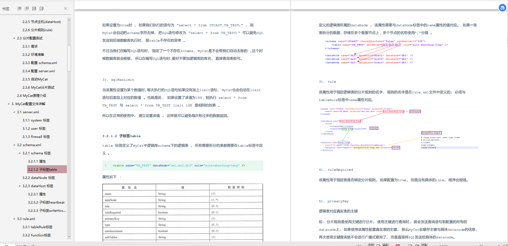Click the autoIncrement cell in attribute table

click(x=129, y=231)
